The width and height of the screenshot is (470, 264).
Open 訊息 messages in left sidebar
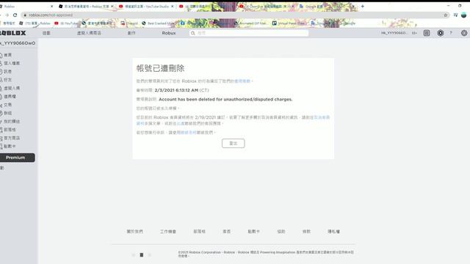(x=6, y=72)
